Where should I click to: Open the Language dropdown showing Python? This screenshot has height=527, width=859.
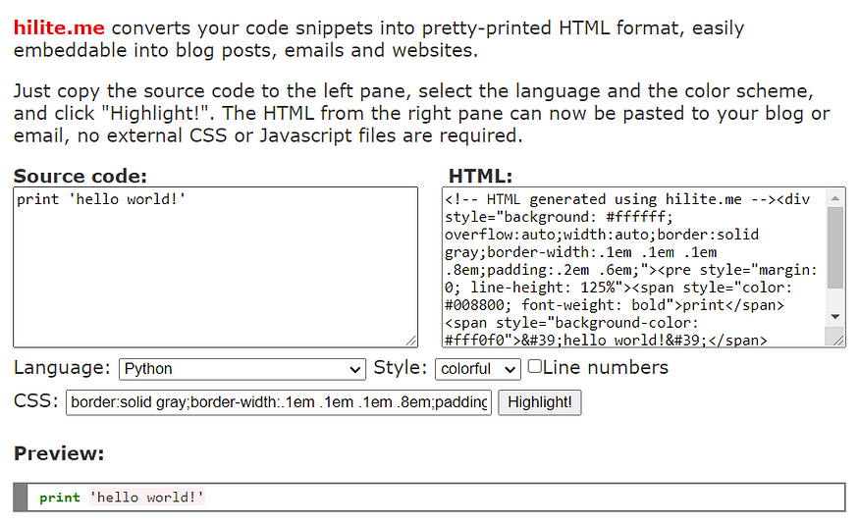(x=242, y=369)
